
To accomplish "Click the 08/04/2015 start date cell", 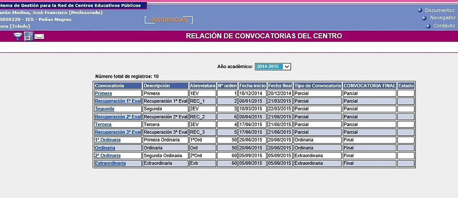I will click(253, 117).
